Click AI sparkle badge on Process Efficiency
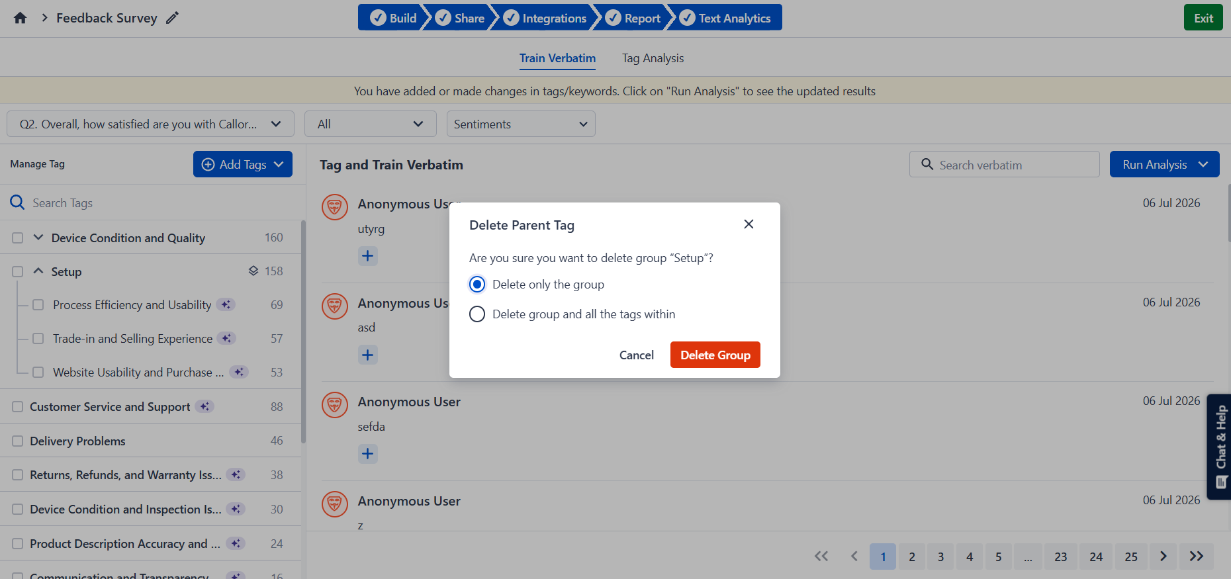 pos(226,304)
